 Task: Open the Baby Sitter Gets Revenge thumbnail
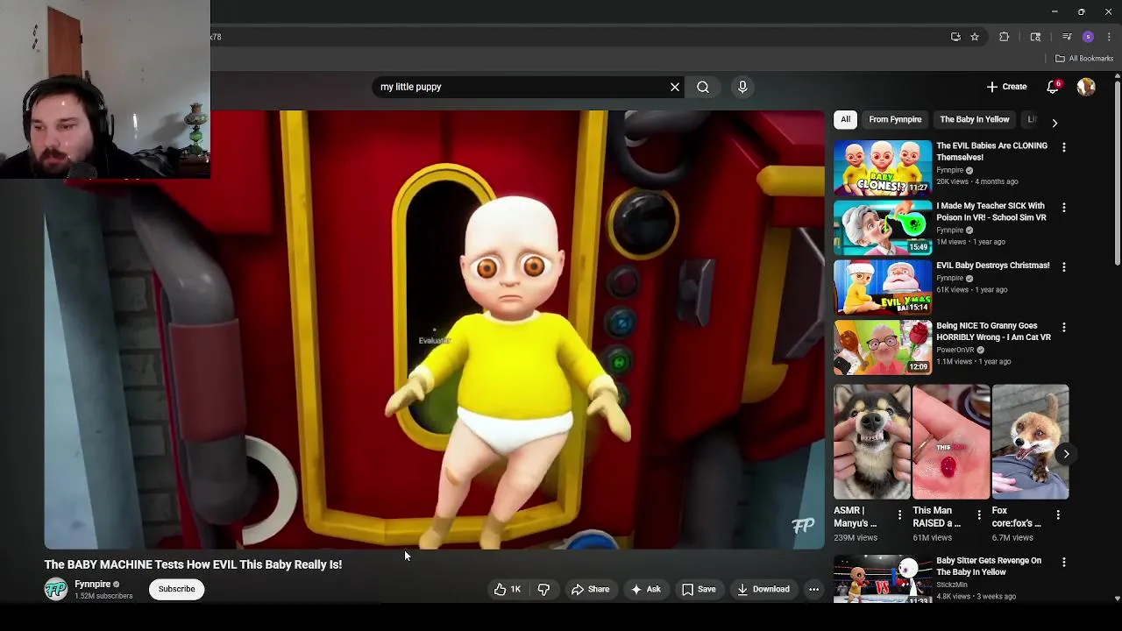pyautogui.click(x=883, y=579)
